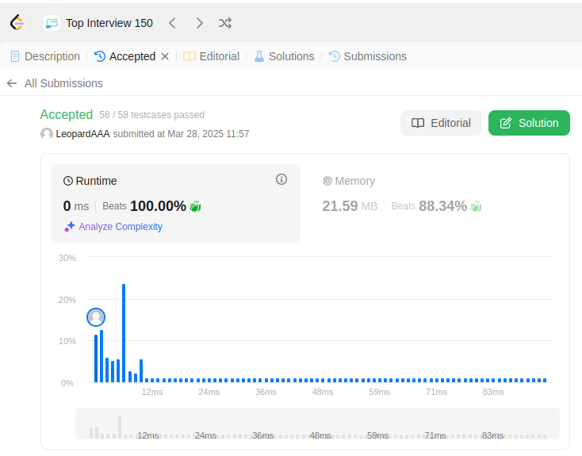Click the green Solution button

pyautogui.click(x=529, y=123)
